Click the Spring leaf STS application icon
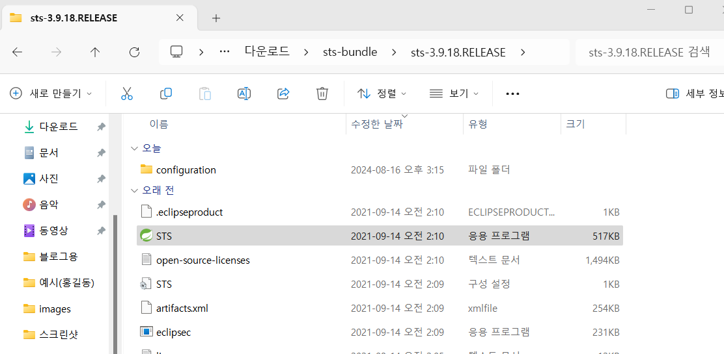 pyautogui.click(x=146, y=236)
